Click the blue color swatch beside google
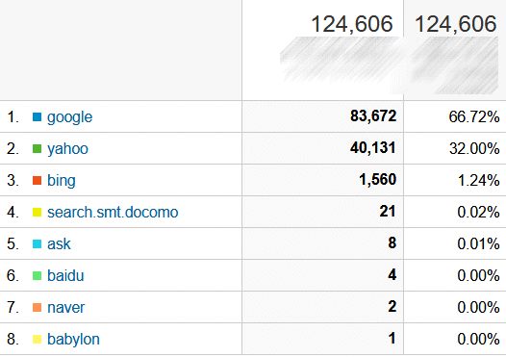The image size is (506, 357). 38,116
